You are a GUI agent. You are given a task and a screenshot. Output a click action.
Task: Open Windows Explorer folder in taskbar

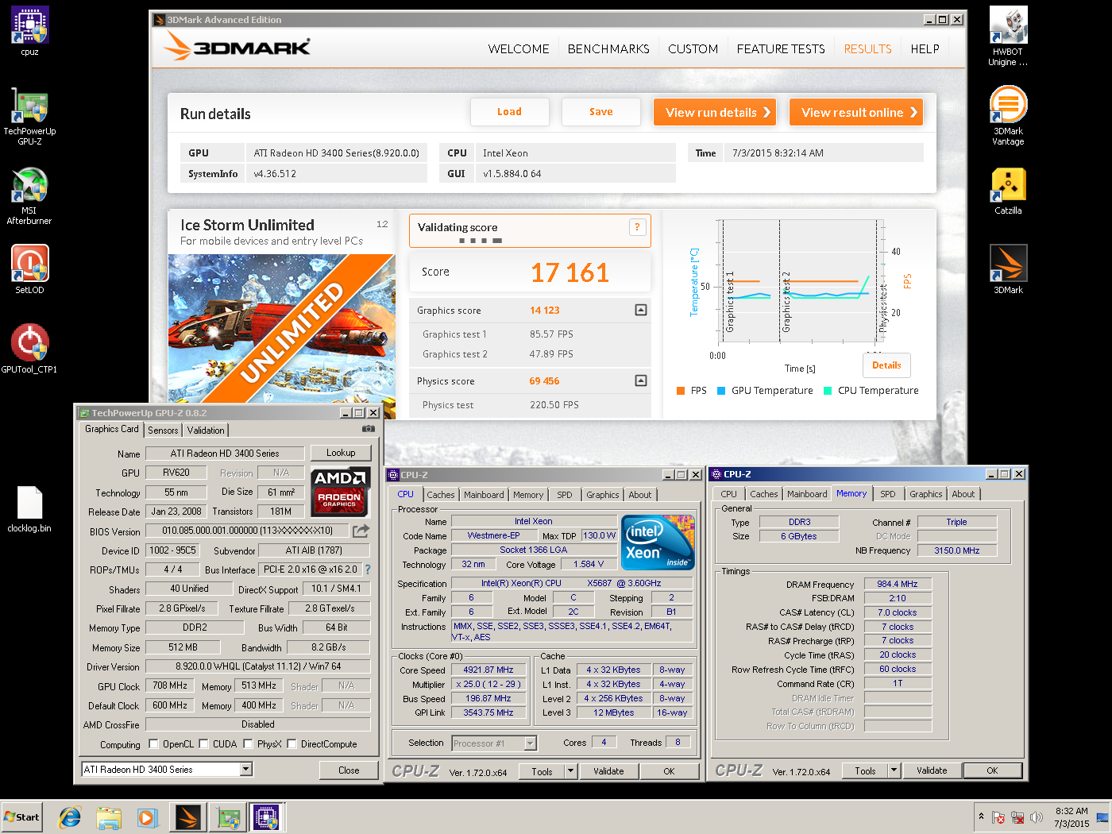click(109, 817)
